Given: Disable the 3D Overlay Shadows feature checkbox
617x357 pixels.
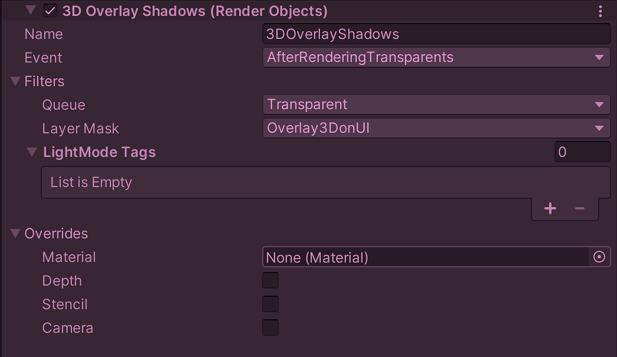Looking at the screenshot, I should click(50, 11).
